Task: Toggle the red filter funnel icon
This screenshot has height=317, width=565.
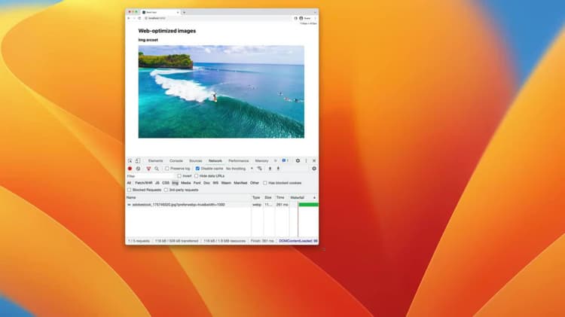Action: (x=148, y=169)
